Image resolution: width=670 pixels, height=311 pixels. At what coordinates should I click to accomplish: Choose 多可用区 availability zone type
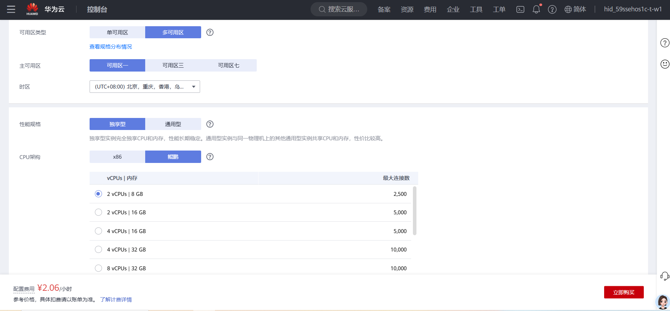(173, 32)
